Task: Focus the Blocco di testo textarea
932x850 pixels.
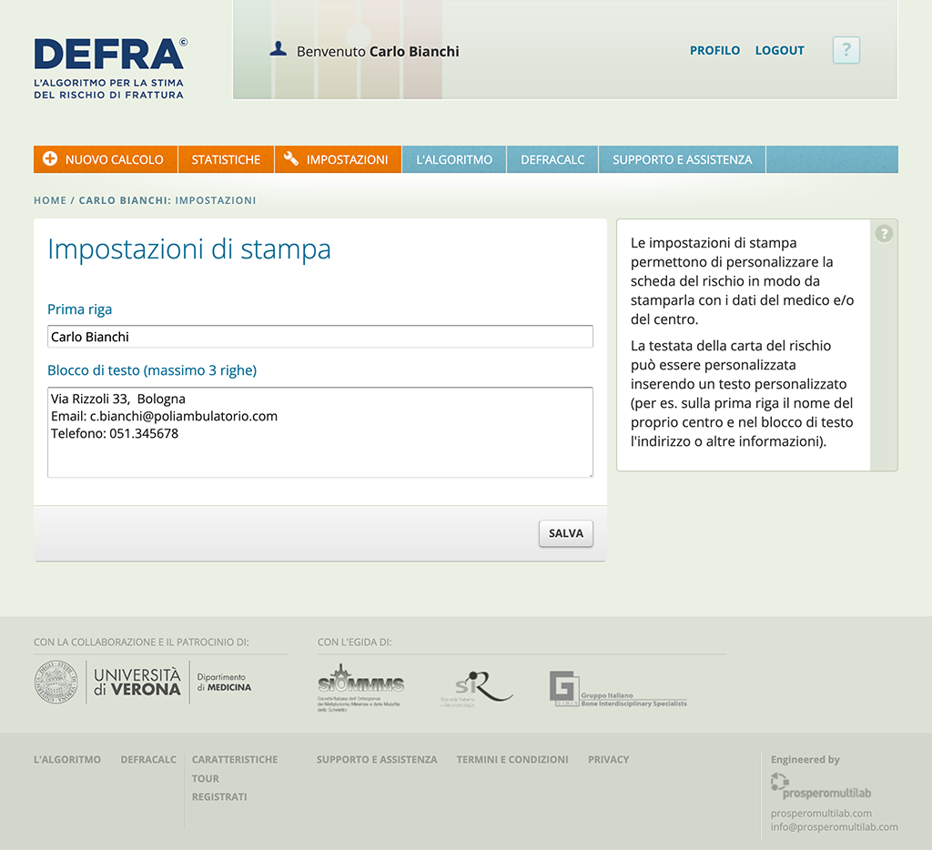Action: [x=319, y=432]
